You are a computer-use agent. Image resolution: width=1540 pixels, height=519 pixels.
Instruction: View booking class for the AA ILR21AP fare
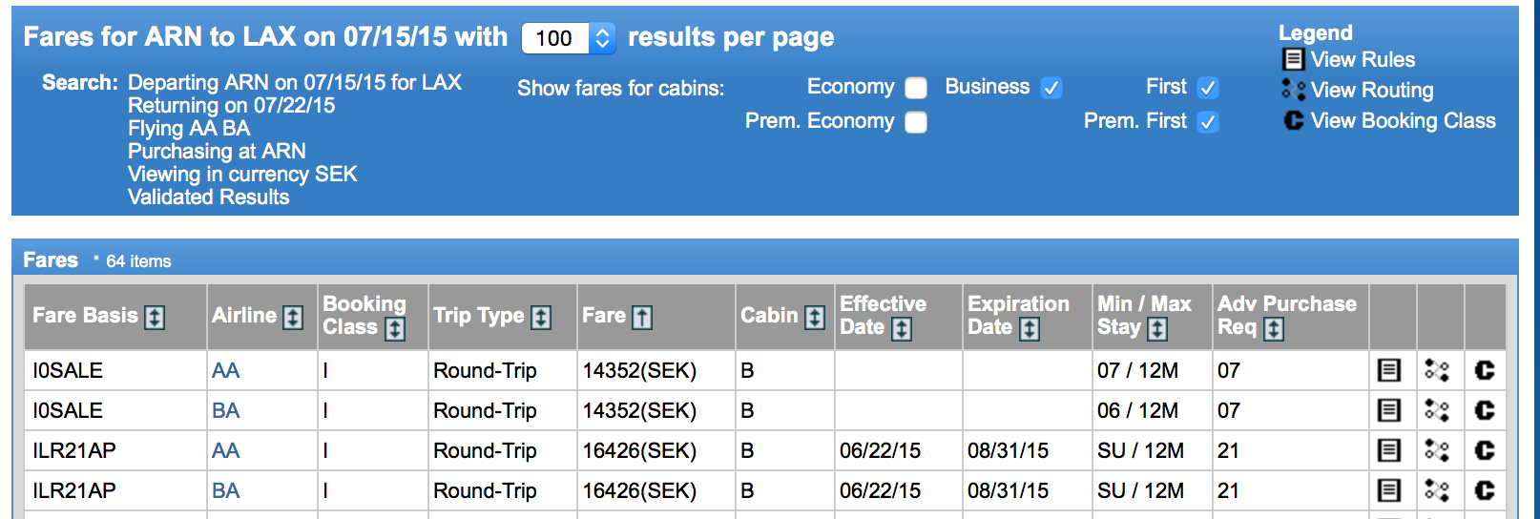1485,450
